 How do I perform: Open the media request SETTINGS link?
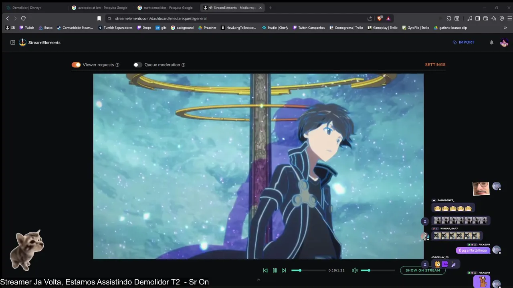click(x=435, y=64)
